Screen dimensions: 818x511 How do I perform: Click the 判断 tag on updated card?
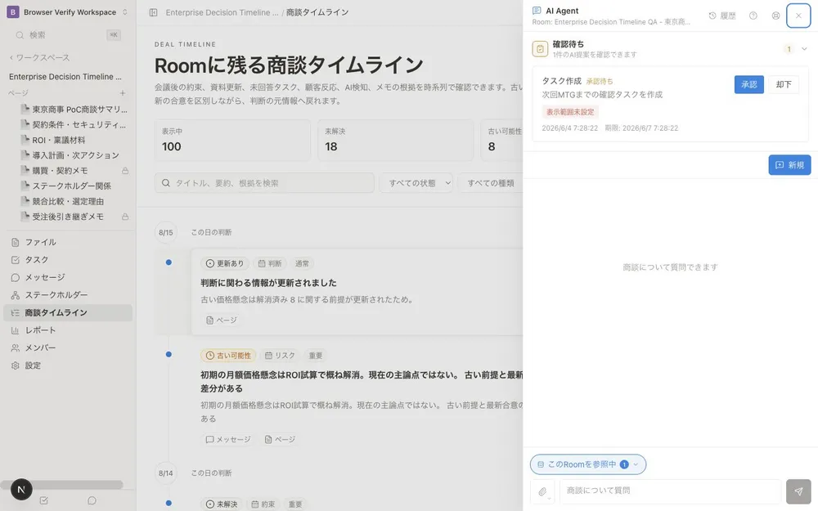coord(270,263)
